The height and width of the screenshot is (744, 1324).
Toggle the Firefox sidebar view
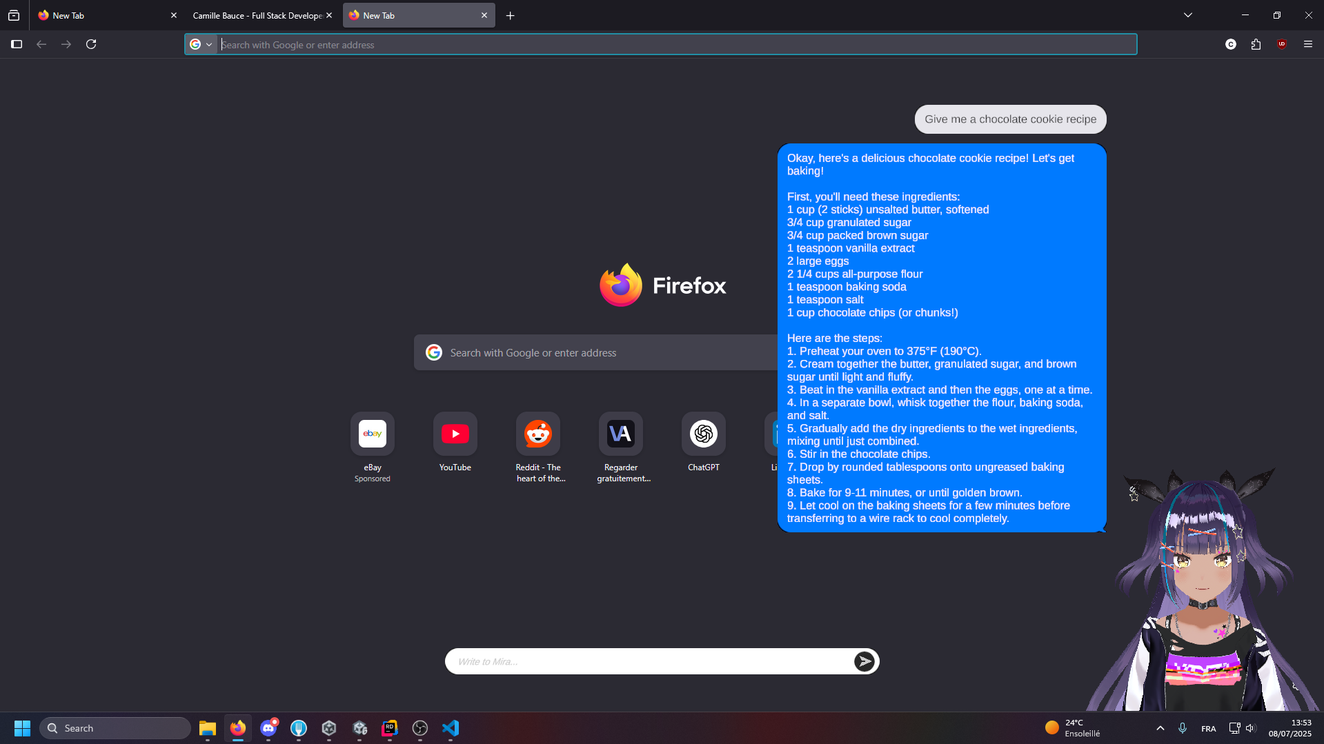click(x=17, y=43)
